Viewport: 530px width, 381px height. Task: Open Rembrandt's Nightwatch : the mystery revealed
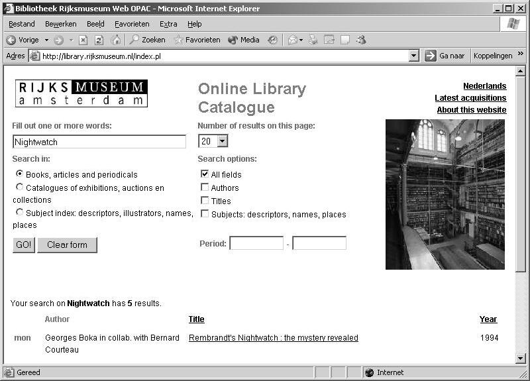[274, 338]
